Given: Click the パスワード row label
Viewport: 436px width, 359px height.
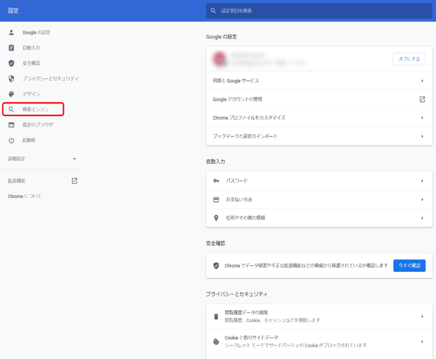Looking at the screenshot, I should click(237, 181).
